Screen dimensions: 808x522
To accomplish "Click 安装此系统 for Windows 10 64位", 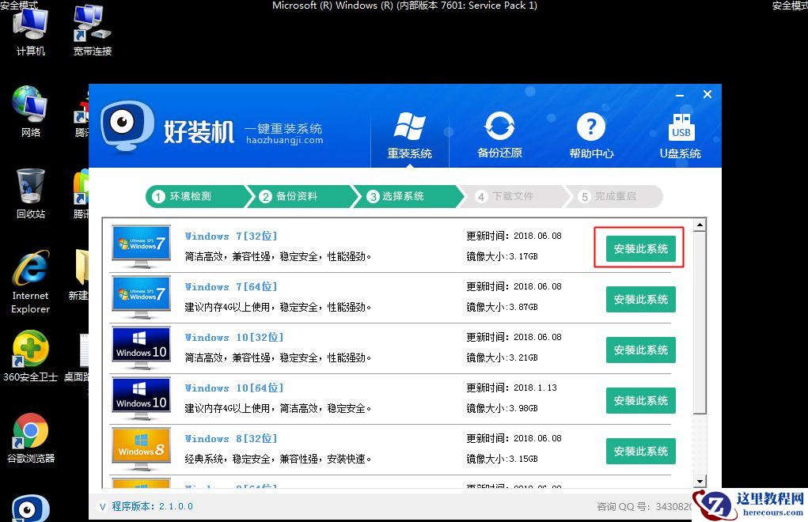I will tap(639, 400).
